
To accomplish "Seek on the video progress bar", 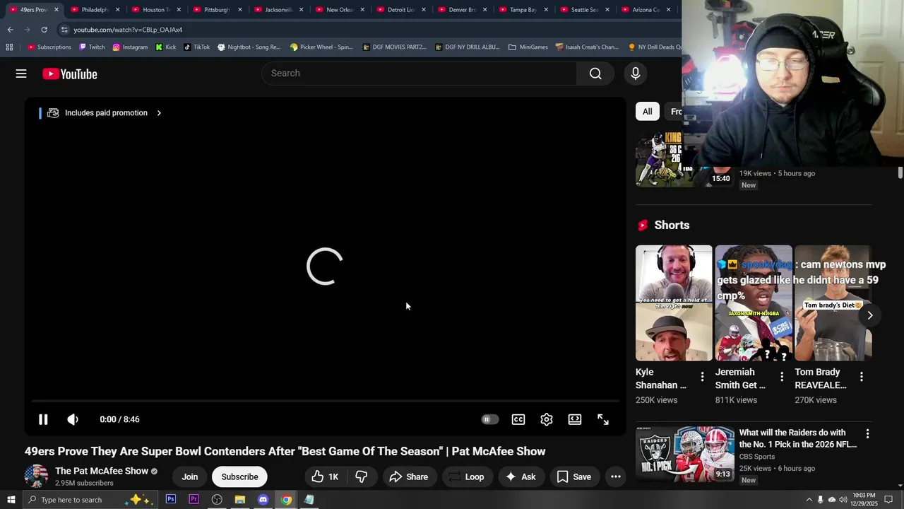I will click(x=325, y=401).
